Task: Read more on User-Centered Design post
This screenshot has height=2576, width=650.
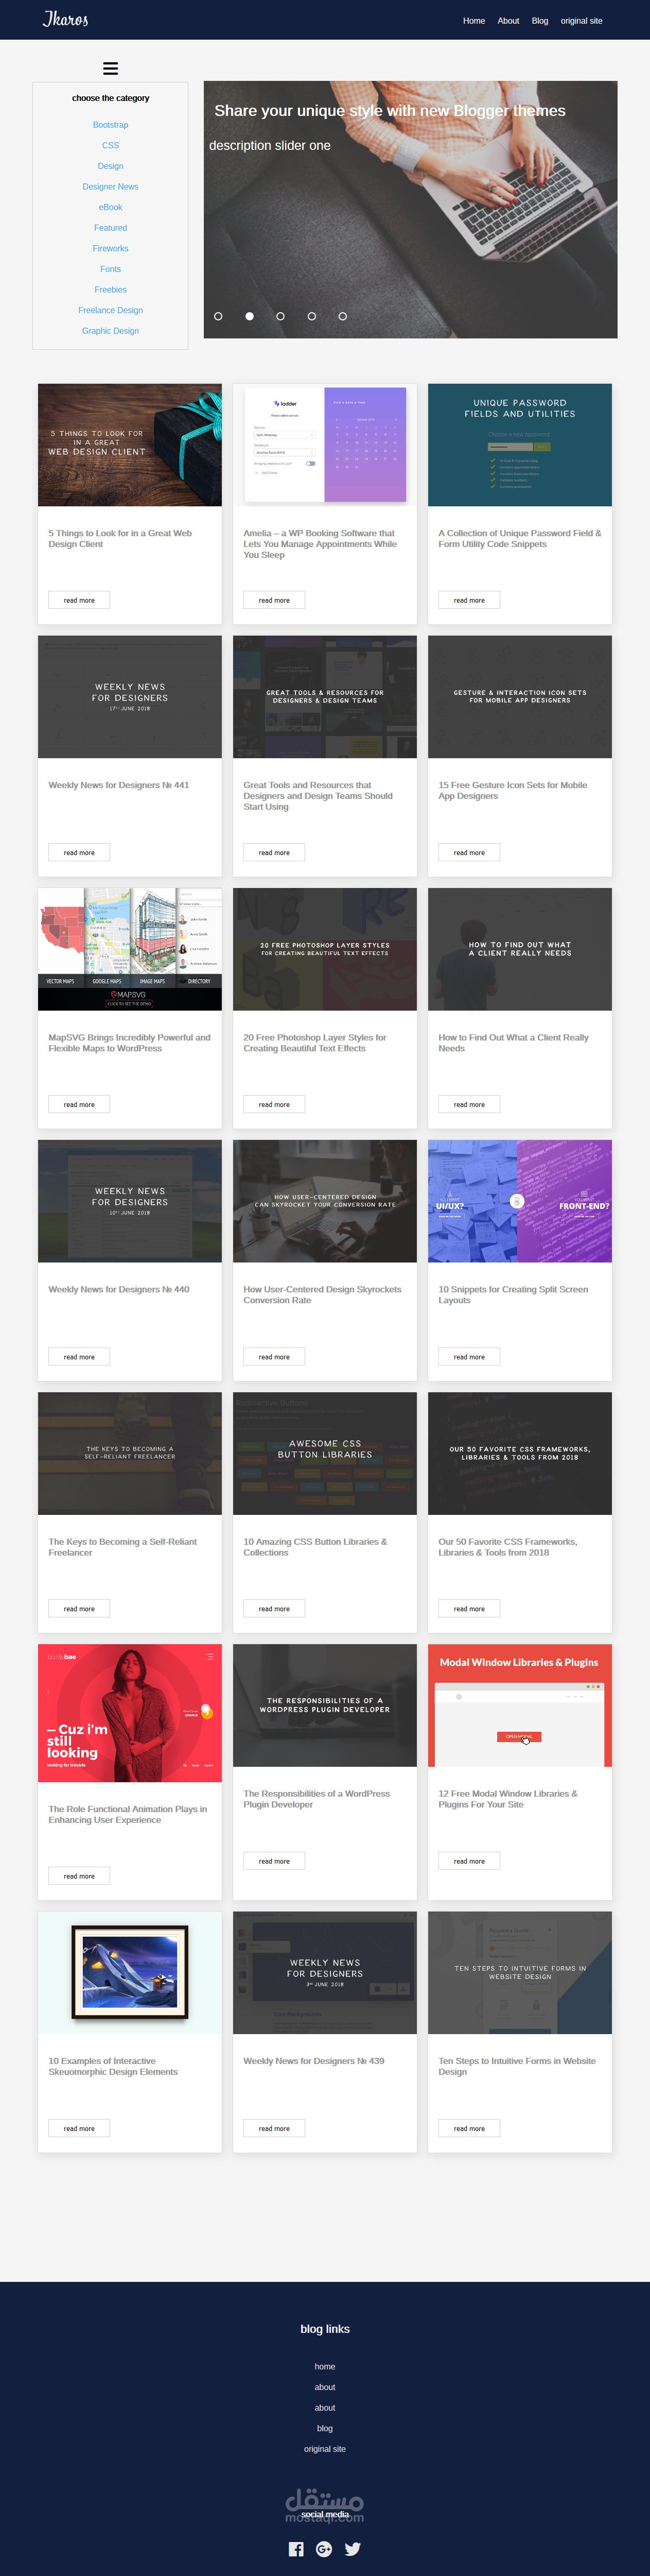Action: [x=275, y=1357]
